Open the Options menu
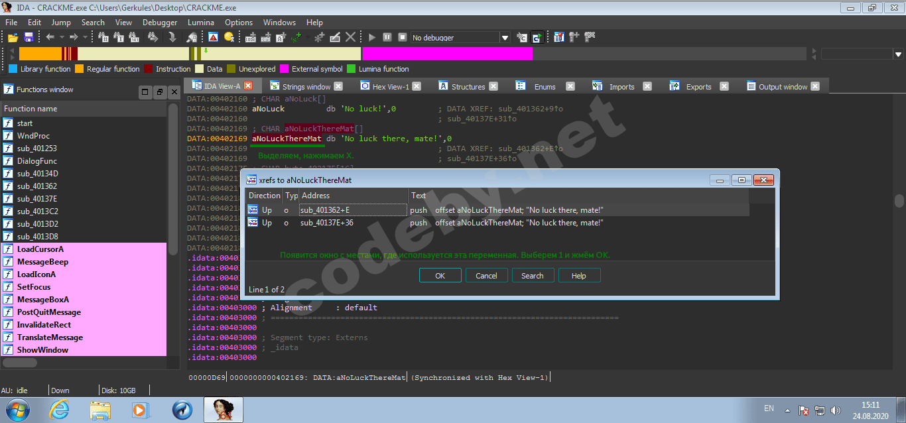The width and height of the screenshot is (906, 423). point(239,22)
